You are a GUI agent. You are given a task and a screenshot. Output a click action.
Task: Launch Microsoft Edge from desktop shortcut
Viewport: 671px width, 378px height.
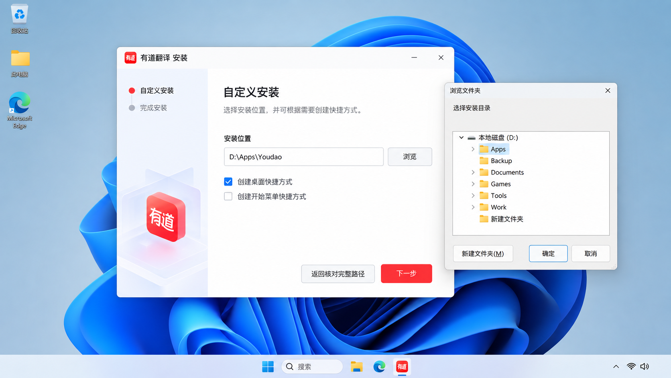19,110
